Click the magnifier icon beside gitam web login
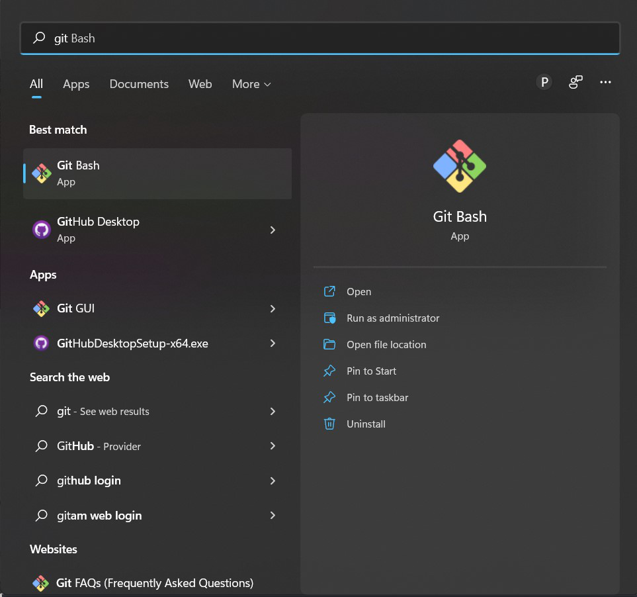Image resolution: width=637 pixels, height=597 pixels. (x=42, y=516)
